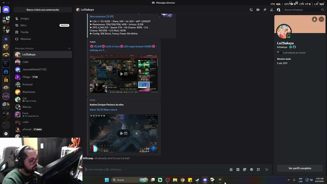This screenshot has width=327, height=184.
Task: Click the Andres Enrique Pacheco da silva author
Action: coord(107,105)
